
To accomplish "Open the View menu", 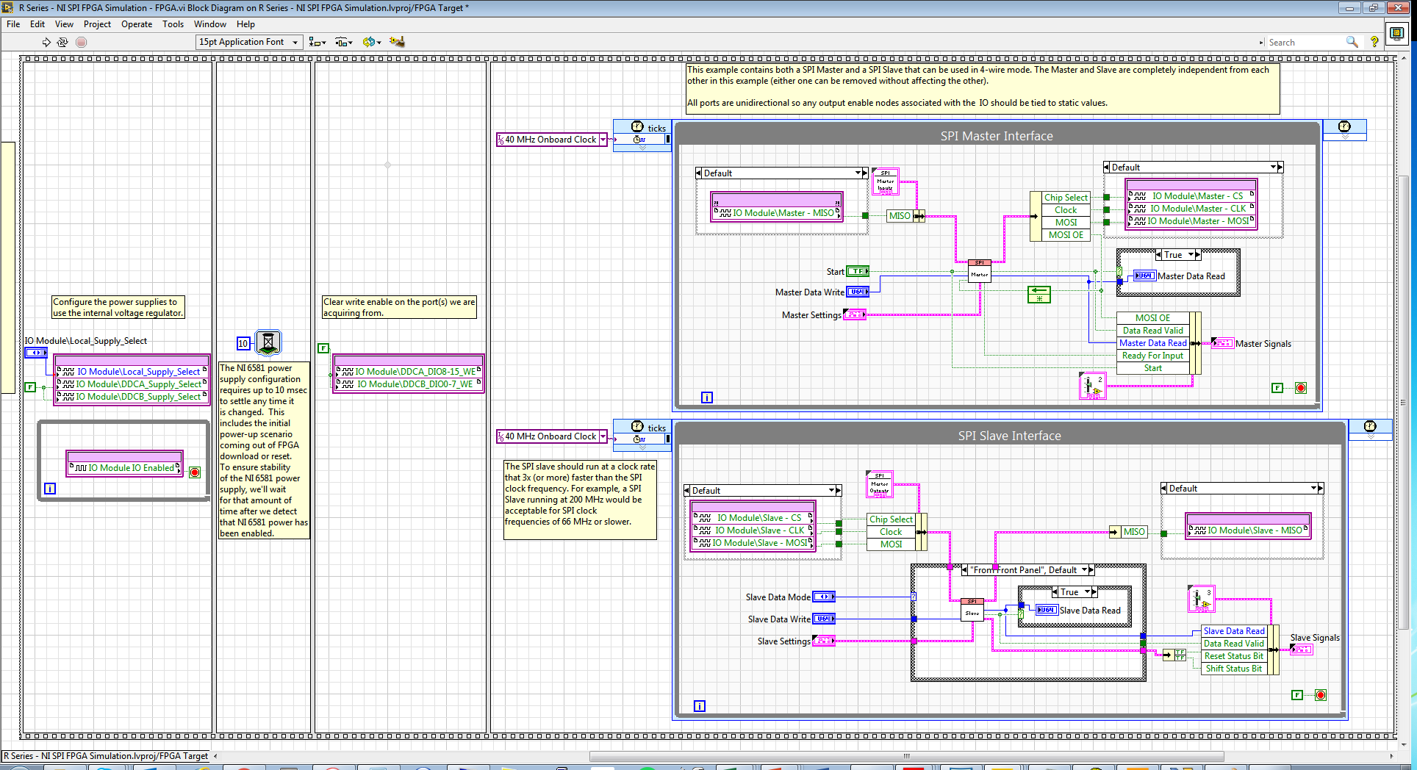I will (x=64, y=24).
